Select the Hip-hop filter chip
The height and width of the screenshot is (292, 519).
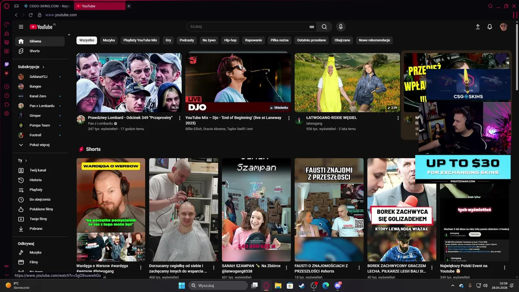(230, 40)
